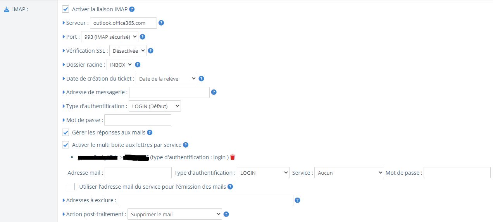493x222 pixels.
Task: Open help for Action post-traitement
Action: pyautogui.click(x=226, y=214)
